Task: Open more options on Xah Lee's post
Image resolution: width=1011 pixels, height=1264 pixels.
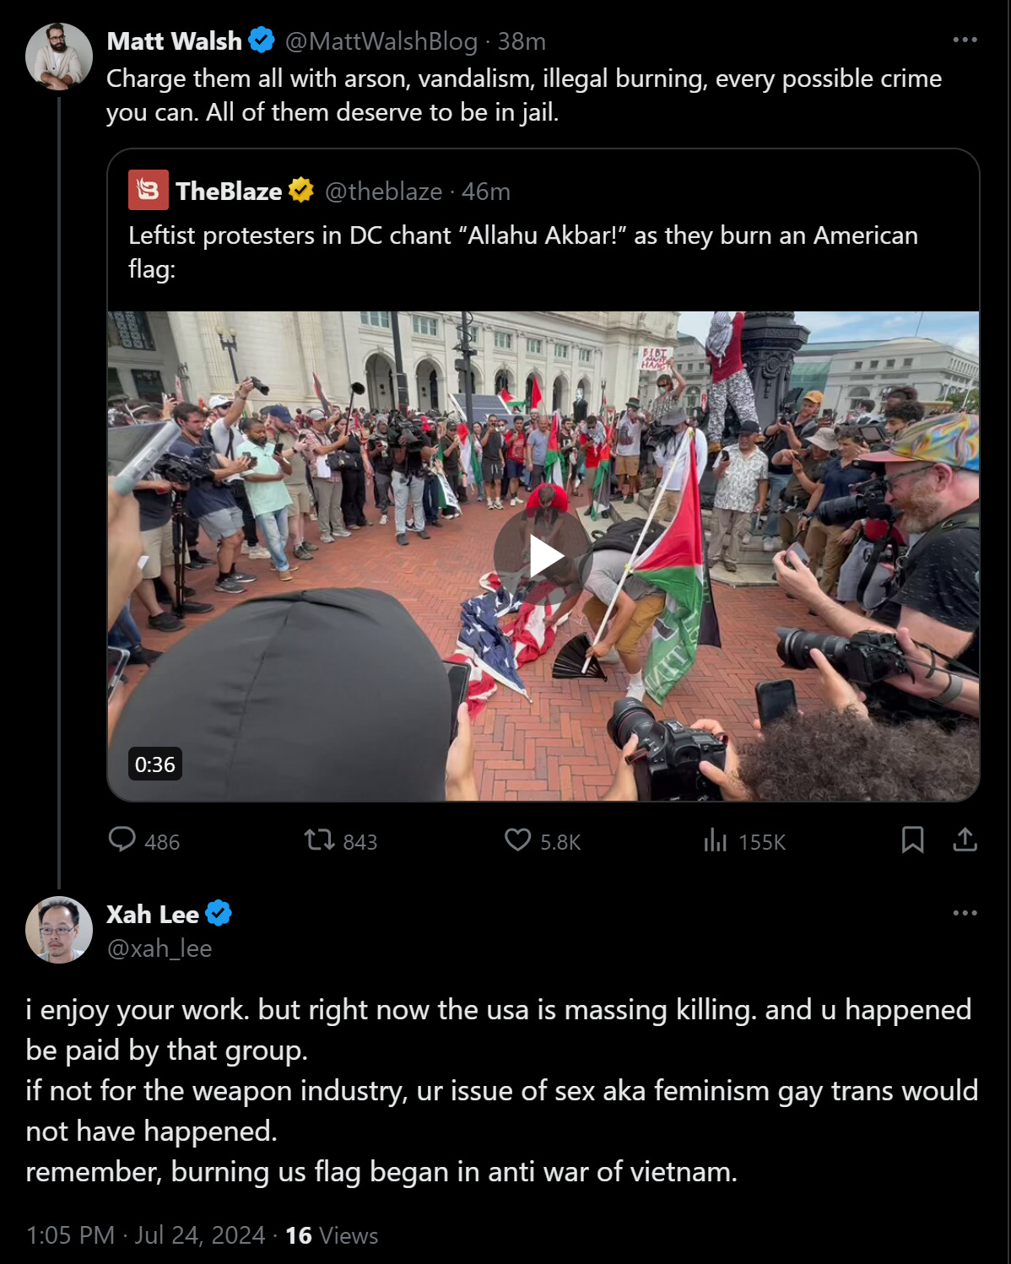Action: click(x=965, y=913)
